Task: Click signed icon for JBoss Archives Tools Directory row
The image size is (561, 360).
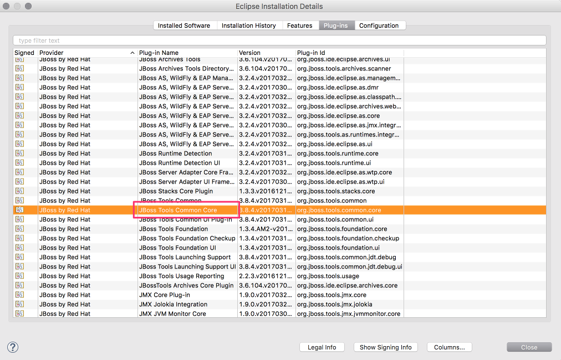Action: coord(19,68)
